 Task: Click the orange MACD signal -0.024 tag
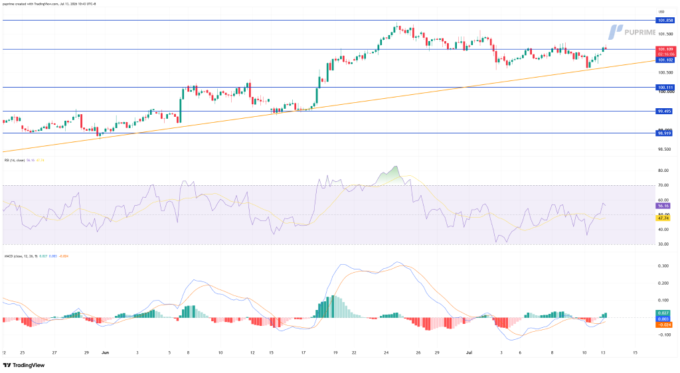coord(664,325)
